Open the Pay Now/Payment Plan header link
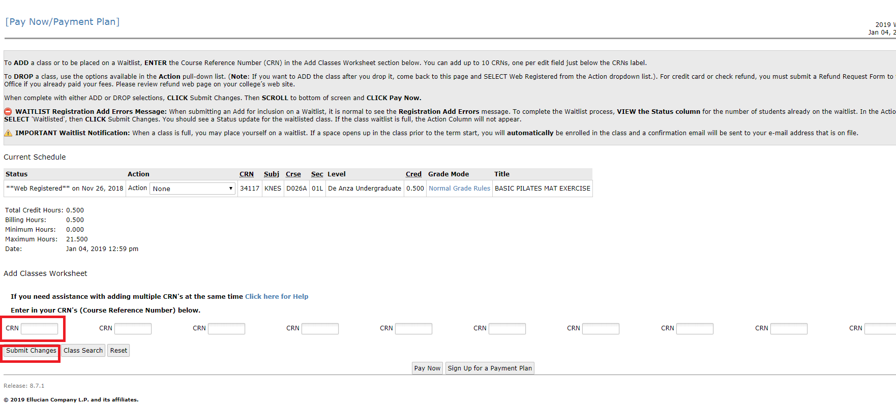The image size is (896, 404). [63, 22]
